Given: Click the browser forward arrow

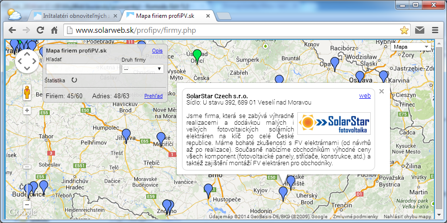Looking at the screenshot, I should [26, 30].
